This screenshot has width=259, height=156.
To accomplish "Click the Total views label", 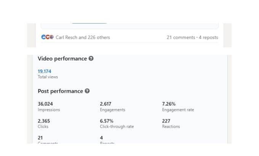I will point(48,77).
